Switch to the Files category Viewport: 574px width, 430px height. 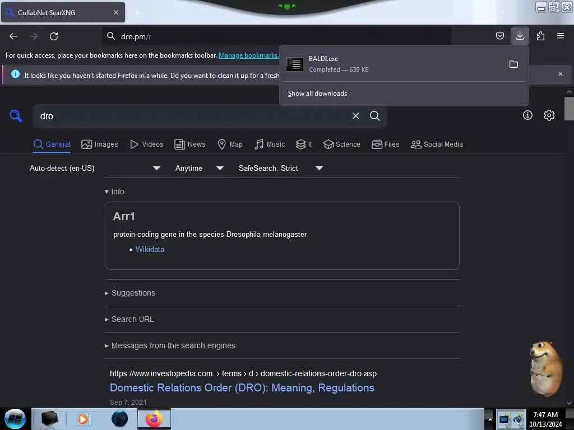pos(385,144)
